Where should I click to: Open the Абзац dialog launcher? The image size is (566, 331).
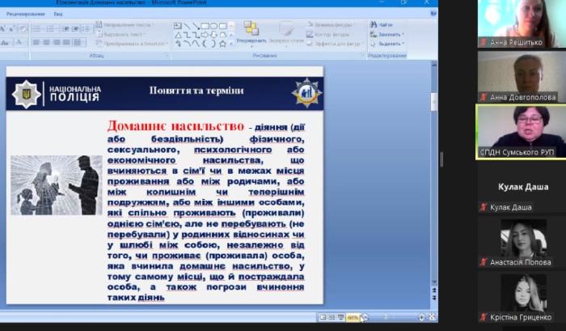[167, 56]
